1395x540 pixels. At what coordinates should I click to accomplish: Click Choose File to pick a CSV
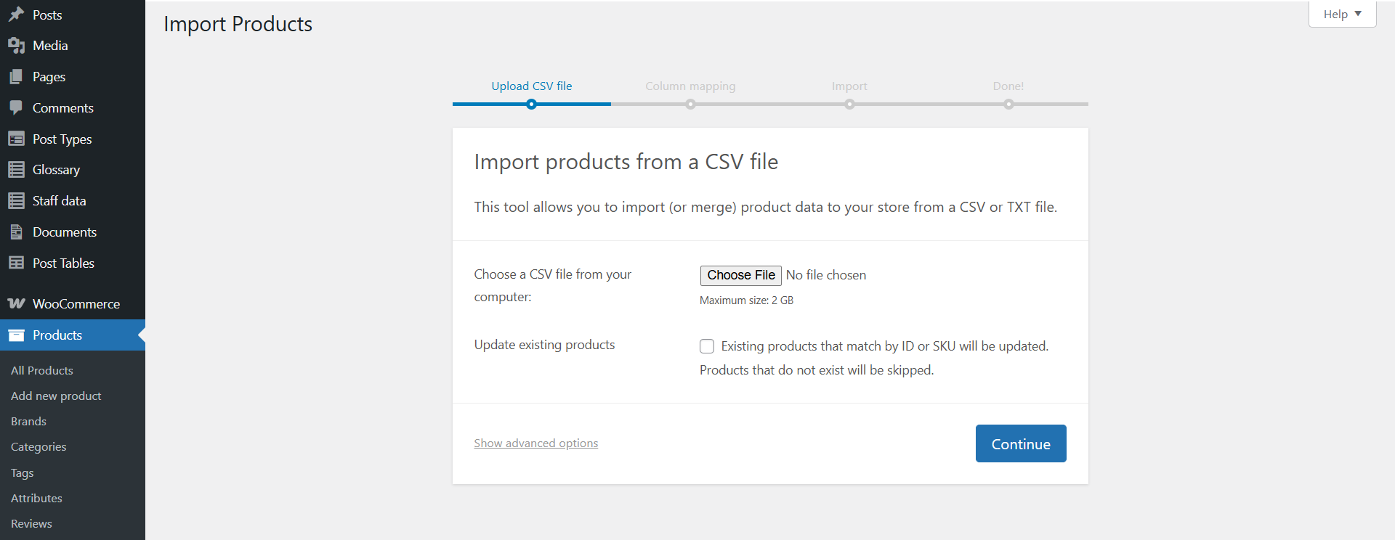coord(740,275)
